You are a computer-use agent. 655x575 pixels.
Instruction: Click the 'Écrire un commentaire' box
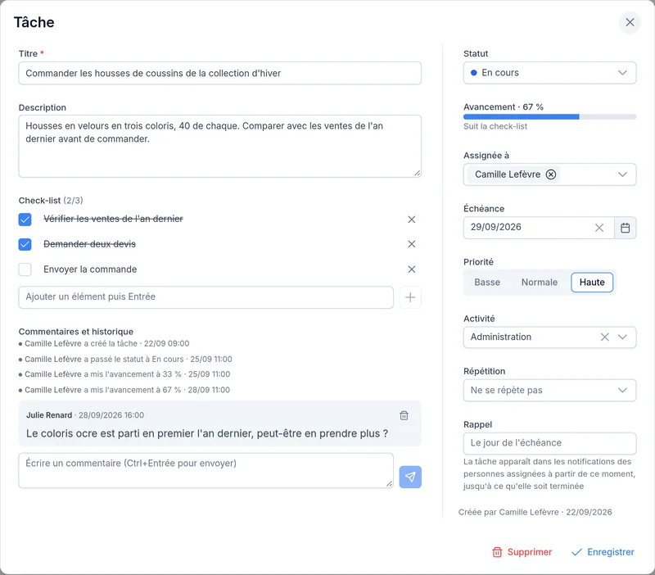206,470
